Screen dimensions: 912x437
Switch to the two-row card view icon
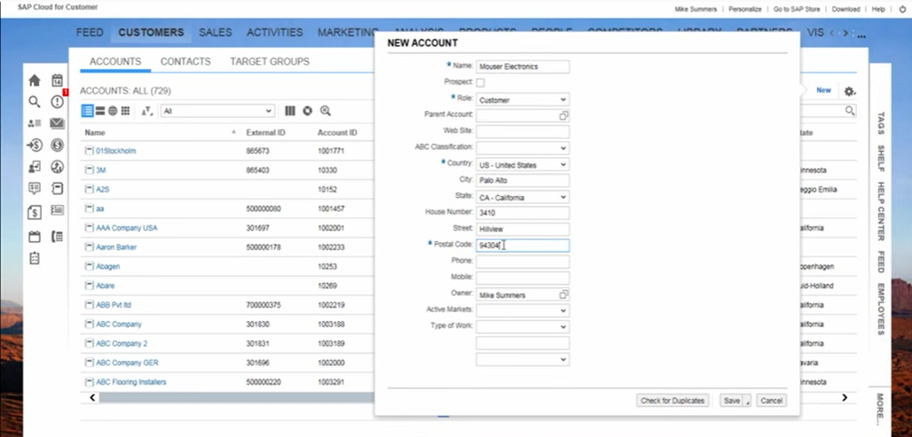tap(100, 111)
